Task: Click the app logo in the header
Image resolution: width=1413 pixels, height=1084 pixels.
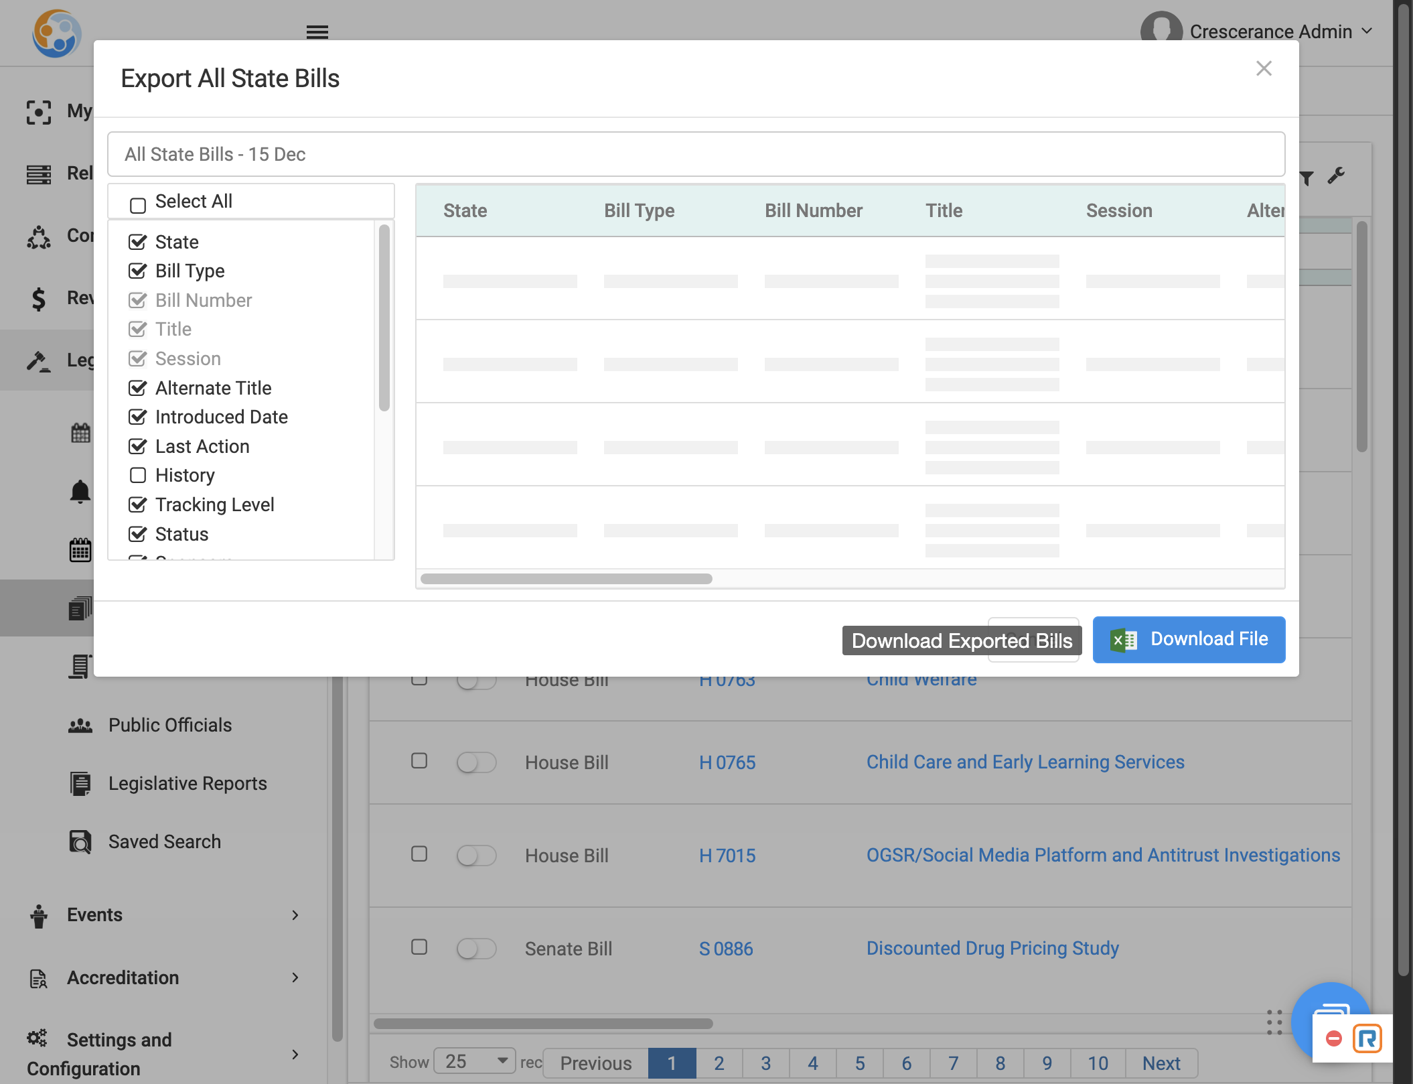Action: 57,33
